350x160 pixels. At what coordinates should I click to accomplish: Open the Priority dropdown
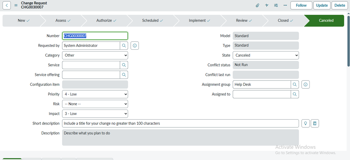[95, 94]
